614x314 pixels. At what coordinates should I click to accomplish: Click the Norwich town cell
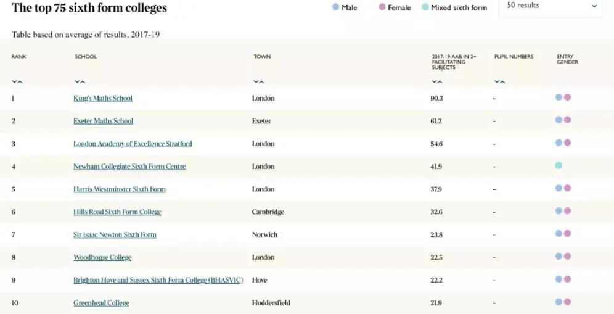(x=264, y=234)
